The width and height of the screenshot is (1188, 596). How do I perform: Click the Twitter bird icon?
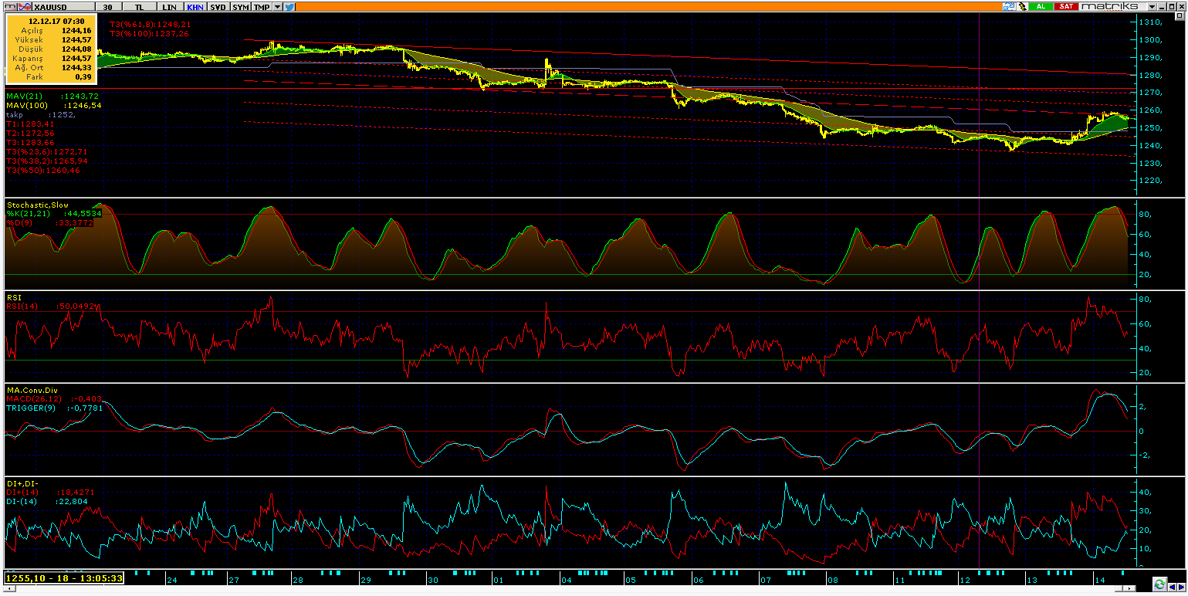(289, 5)
